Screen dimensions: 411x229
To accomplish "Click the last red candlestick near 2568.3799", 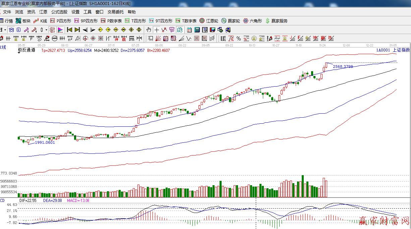I will (326, 65).
